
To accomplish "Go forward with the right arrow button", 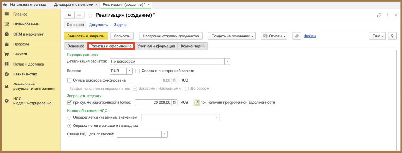I will click(x=79, y=15).
